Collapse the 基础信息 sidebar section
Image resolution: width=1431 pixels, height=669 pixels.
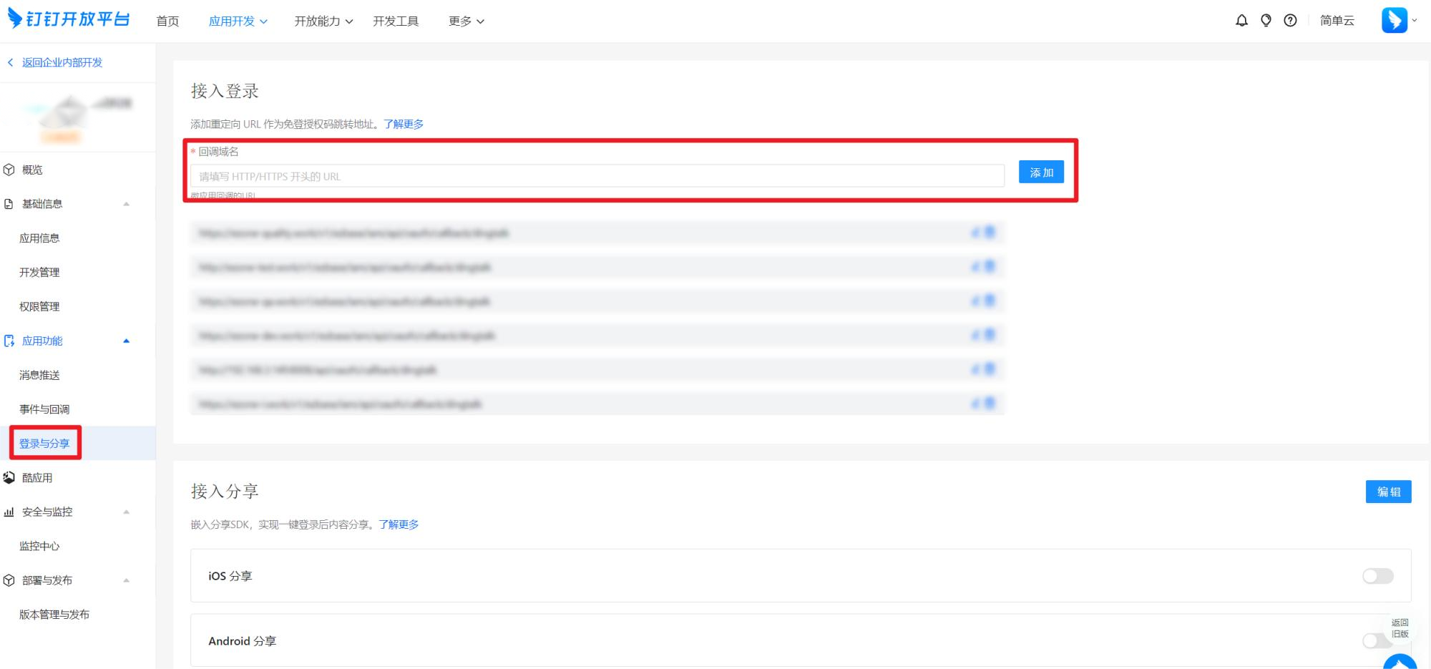click(x=127, y=204)
